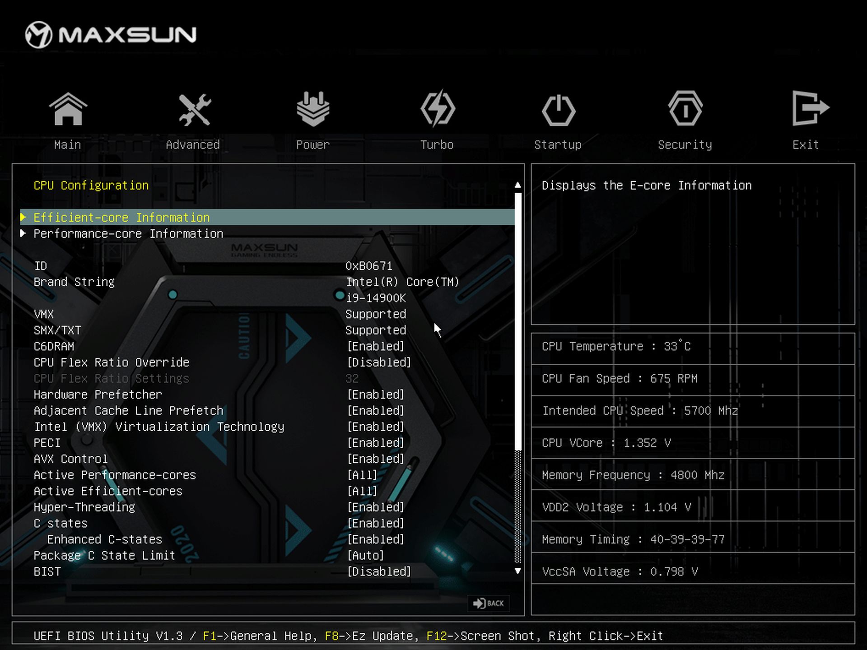Screen dimensions: 867x650
Task: Click the CPU VCore readout
Action: coord(606,443)
